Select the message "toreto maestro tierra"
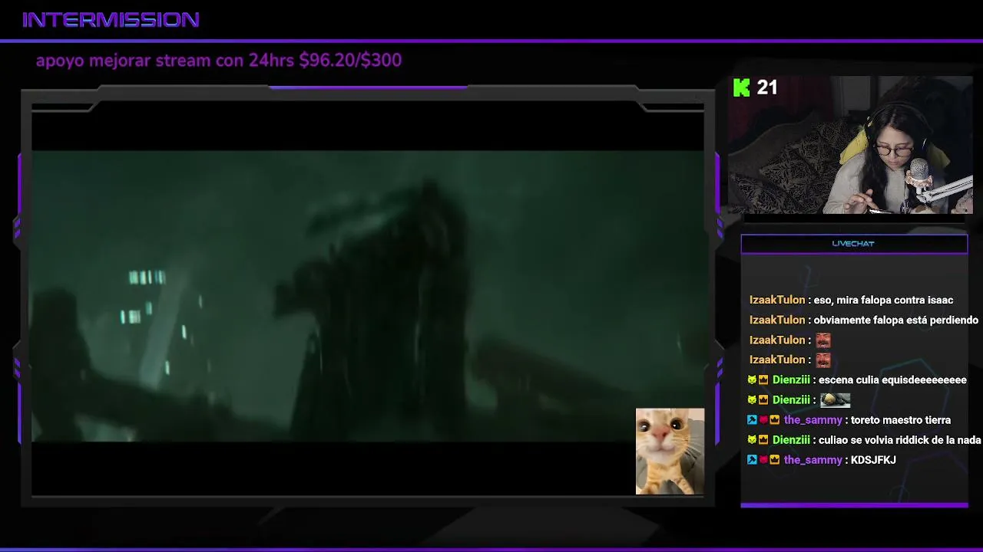This screenshot has height=552, width=983. coord(901,420)
